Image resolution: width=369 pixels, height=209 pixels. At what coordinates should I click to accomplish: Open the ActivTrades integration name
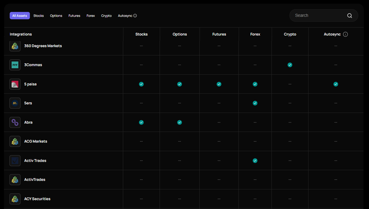35,180
